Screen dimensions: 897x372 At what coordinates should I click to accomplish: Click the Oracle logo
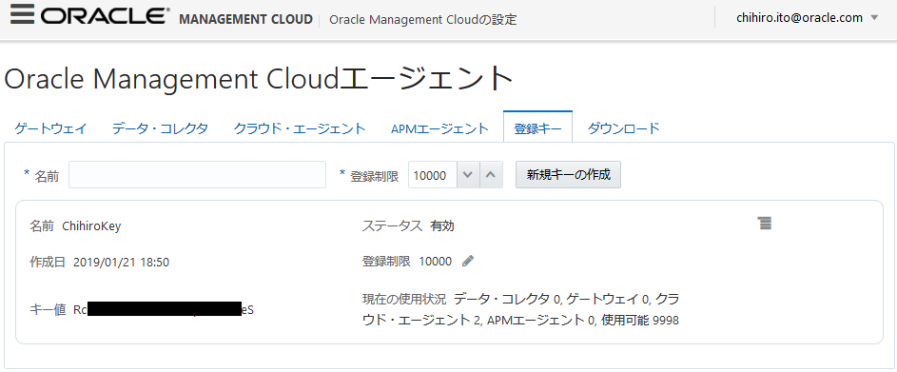click(106, 15)
